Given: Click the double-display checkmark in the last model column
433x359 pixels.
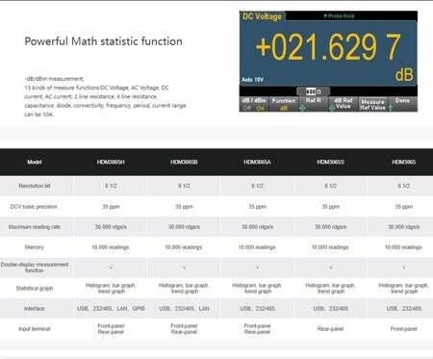Looking at the screenshot, I should click(x=404, y=267).
